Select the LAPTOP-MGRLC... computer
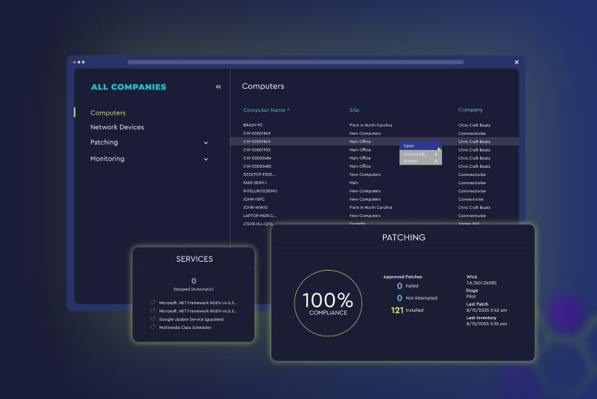 click(x=259, y=216)
